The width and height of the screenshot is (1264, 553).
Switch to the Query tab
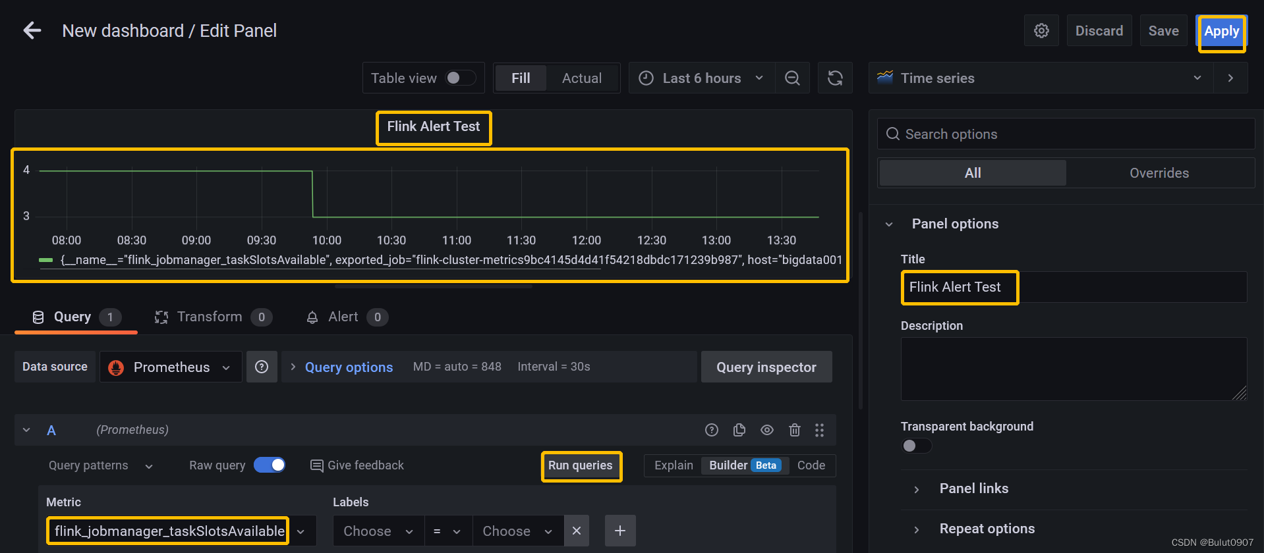76,317
